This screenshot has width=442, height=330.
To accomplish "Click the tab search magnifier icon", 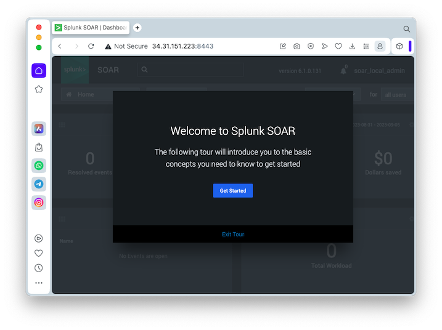I will click(406, 29).
